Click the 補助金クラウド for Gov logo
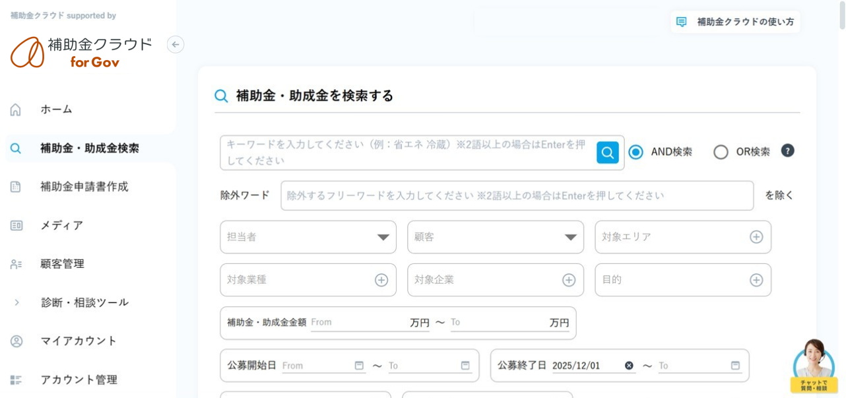Image resolution: width=846 pixels, height=398 pixels. [x=81, y=52]
